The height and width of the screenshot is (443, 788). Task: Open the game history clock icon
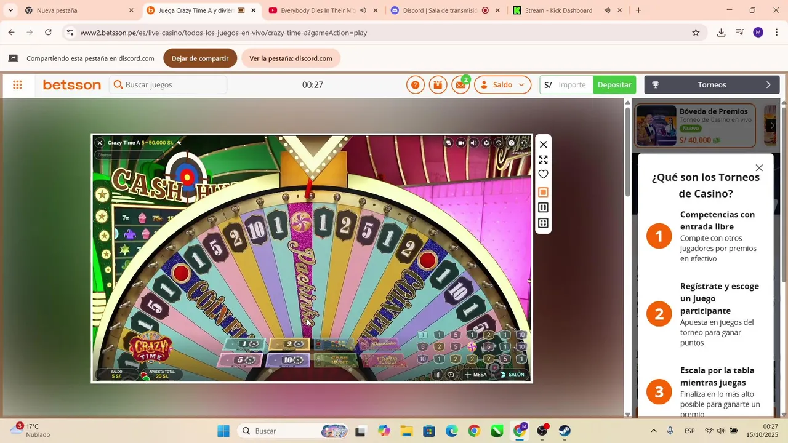click(499, 143)
